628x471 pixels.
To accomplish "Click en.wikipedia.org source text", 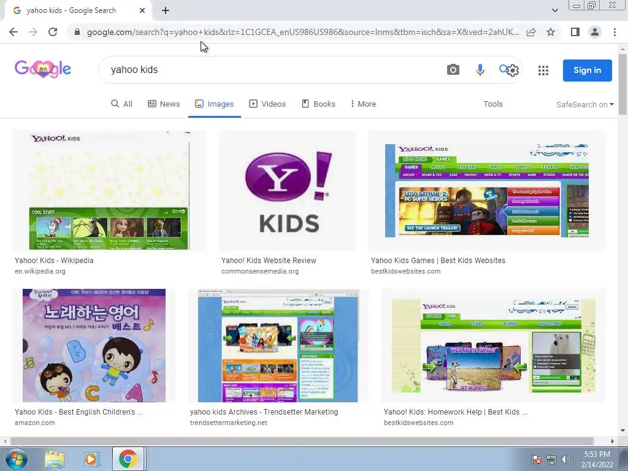I will (40, 271).
